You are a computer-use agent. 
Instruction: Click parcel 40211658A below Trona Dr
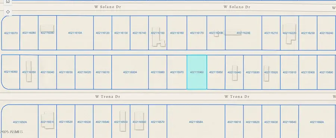coord(196,122)
